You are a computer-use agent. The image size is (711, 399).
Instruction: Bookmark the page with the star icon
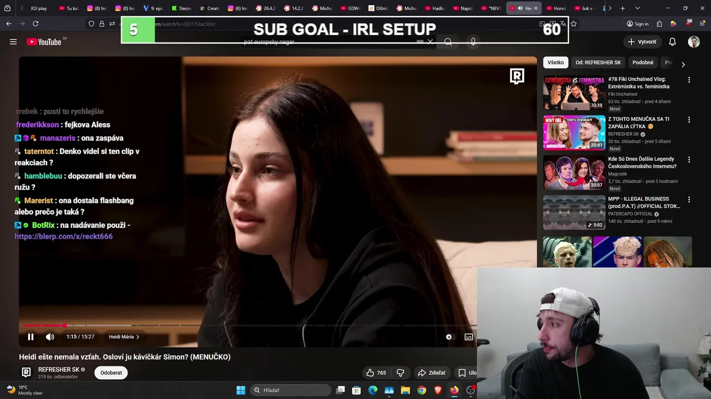(574, 24)
